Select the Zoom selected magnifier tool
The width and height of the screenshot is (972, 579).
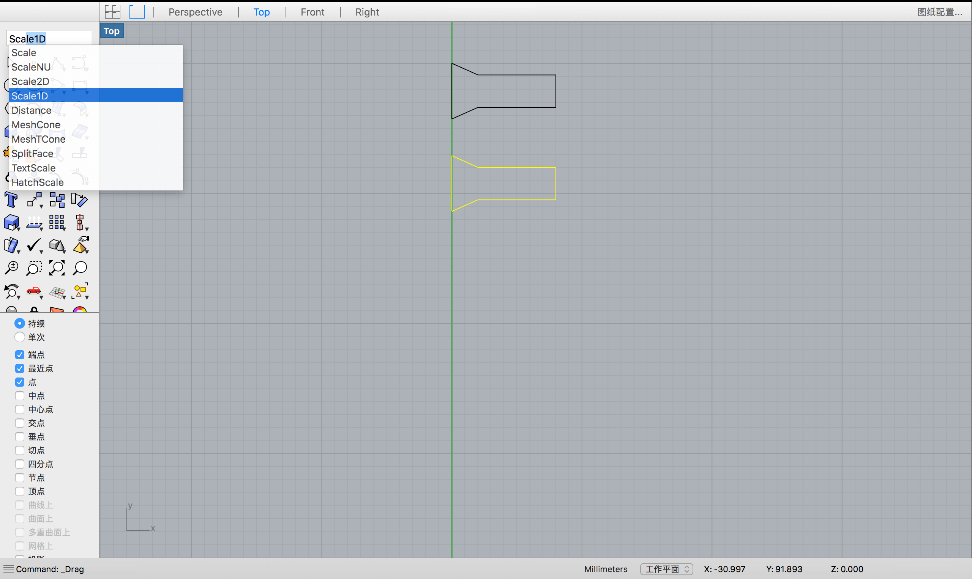point(80,268)
